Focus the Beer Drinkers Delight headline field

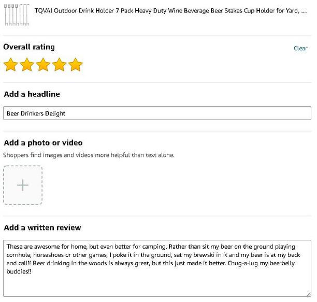point(157,113)
